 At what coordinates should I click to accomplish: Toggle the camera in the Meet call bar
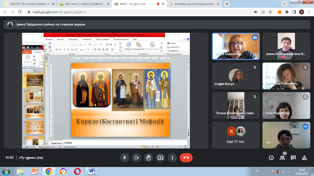pos(136,158)
